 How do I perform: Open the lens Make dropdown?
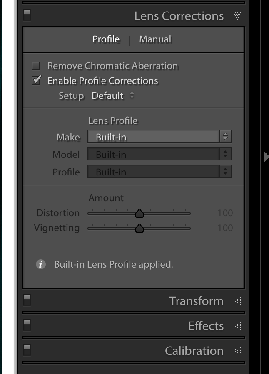(159, 137)
